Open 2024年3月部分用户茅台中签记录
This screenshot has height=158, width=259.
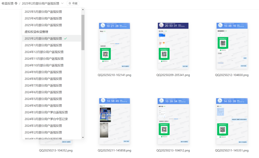(52, 119)
